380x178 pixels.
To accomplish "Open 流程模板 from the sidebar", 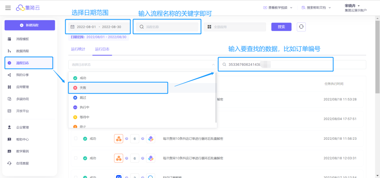I will (x=23, y=39).
